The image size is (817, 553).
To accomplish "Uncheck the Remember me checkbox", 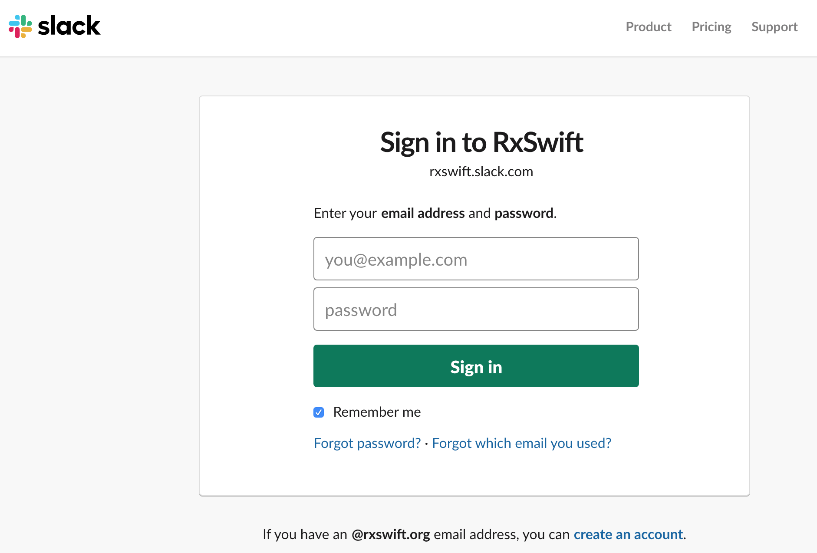I will click(x=319, y=412).
